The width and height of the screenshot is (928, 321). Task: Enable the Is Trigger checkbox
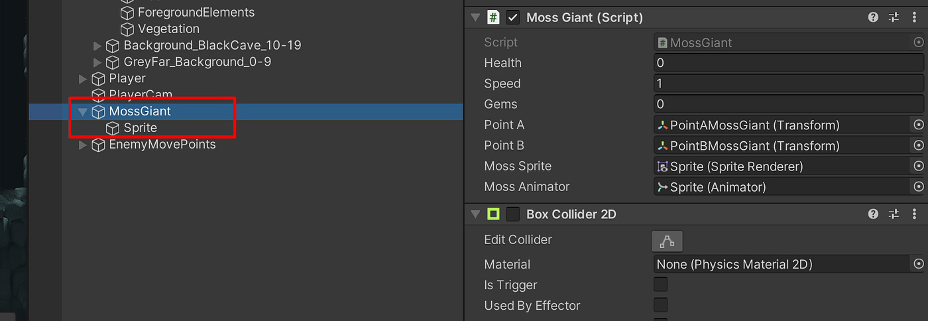660,285
